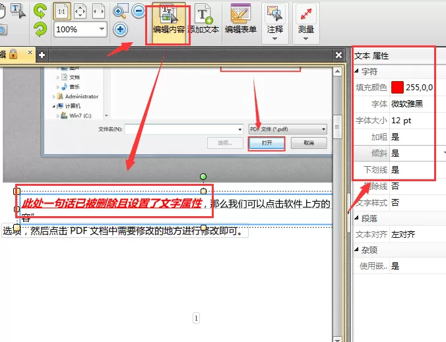446x342 pixels.
Task: Click the top-middle handle of the text box
Action: pyautogui.click(x=204, y=191)
